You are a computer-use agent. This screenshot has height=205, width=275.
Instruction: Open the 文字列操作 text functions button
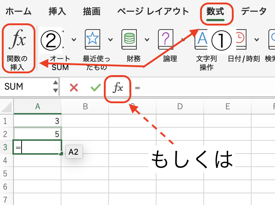tap(206, 50)
